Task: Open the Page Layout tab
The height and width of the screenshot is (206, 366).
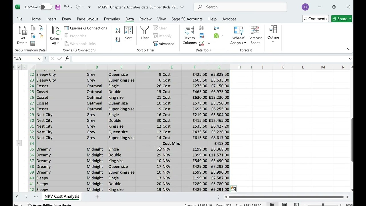Action: click(87, 19)
